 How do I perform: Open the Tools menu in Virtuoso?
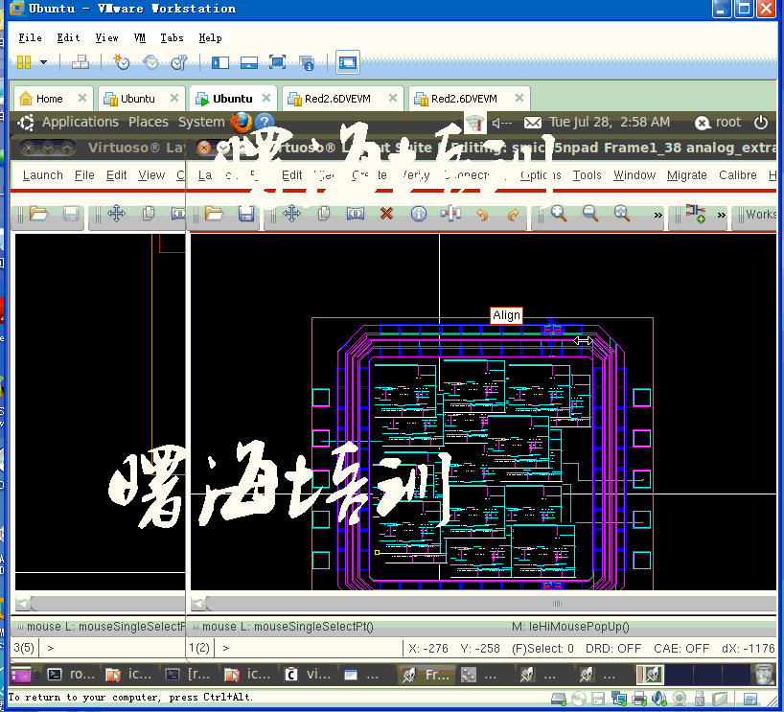coord(586,175)
